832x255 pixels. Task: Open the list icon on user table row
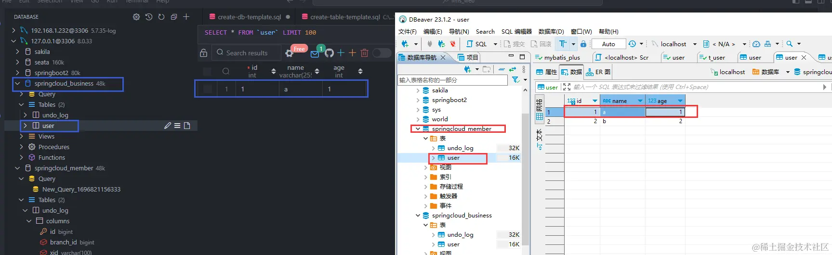[177, 126]
